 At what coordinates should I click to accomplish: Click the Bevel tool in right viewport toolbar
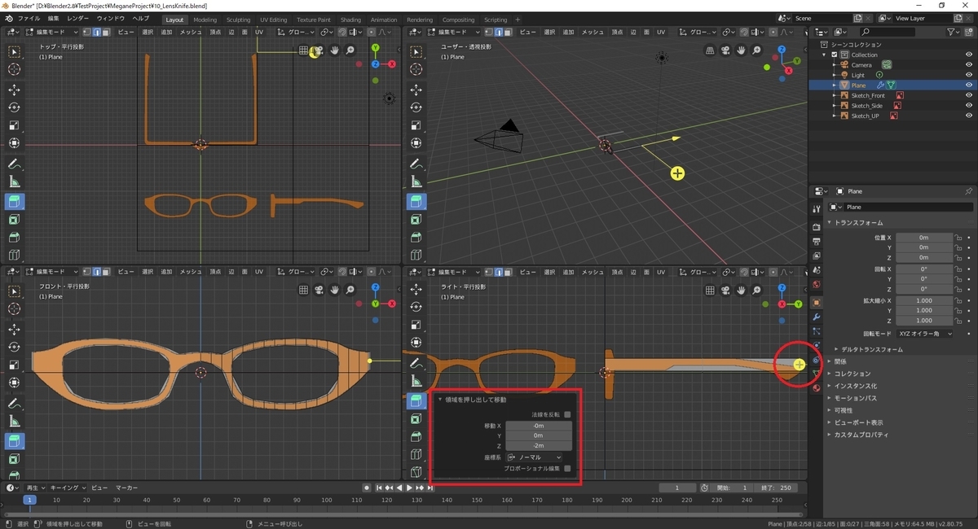point(416,437)
